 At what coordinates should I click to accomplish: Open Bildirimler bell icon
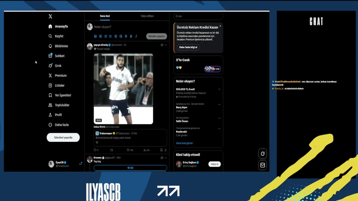click(x=50, y=46)
